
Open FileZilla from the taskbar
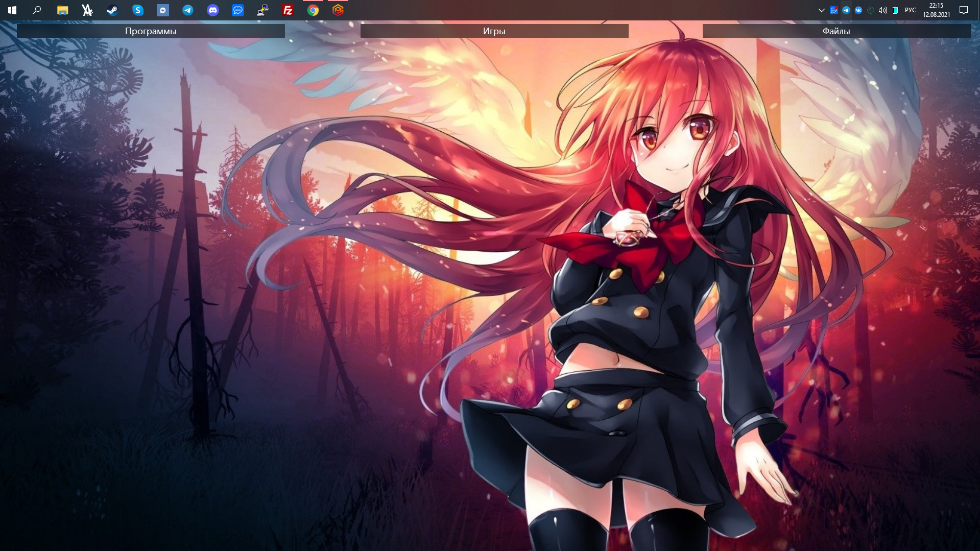(x=288, y=10)
